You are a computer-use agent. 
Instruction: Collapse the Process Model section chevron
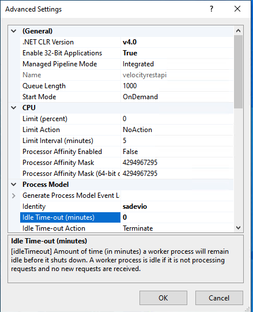tap(13, 185)
